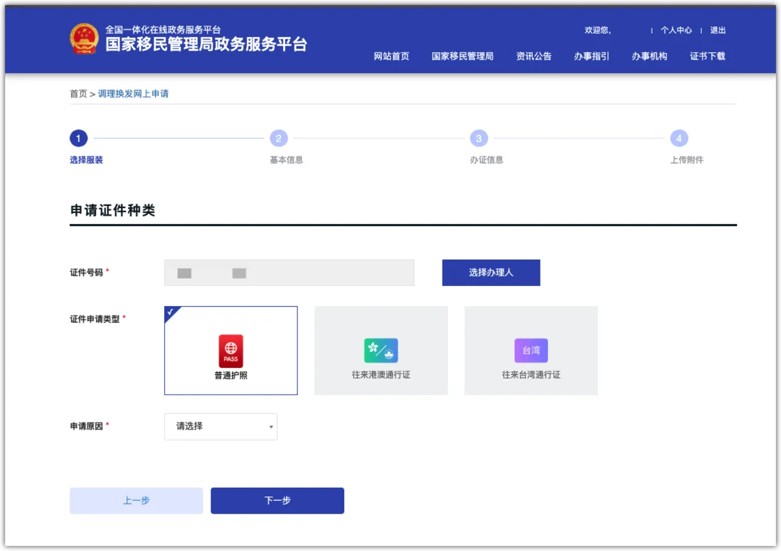Click the 证件号码 input field
Screen dimensions: 781x551
click(x=289, y=273)
